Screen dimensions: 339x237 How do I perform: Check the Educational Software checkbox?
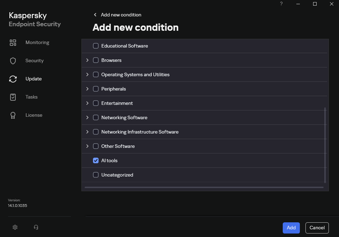[x=95, y=46]
